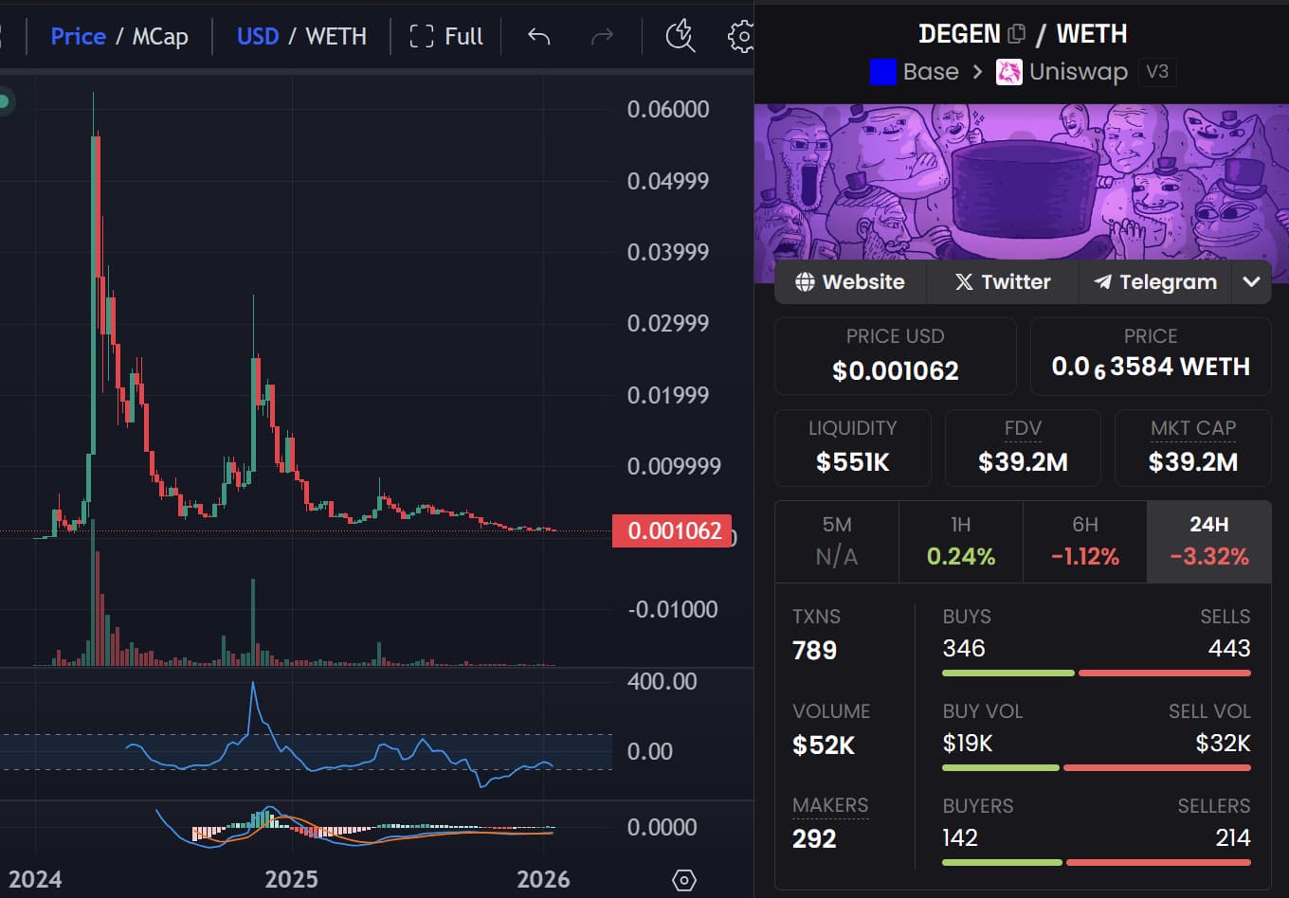Image resolution: width=1289 pixels, height=898 pixels.
Task: Switch chart denomination to WETH
Action: click(x=336, y=37)
